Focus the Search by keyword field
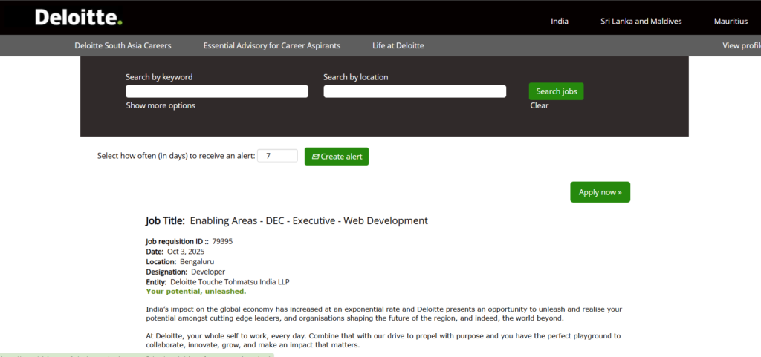 coord(216,91)
